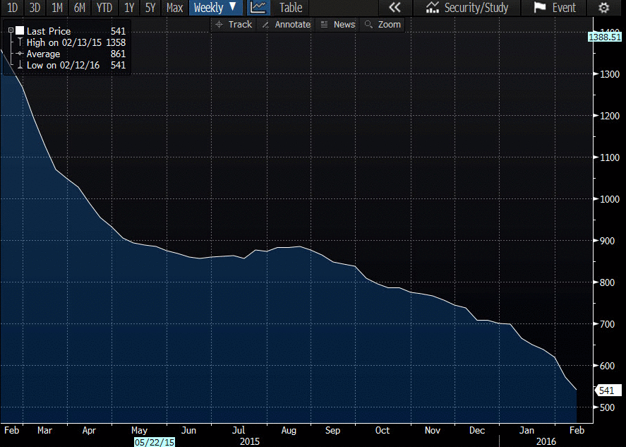This screenshot has width=626, height=447.
Task: Choose the 5Y time range
Action: point(150,8)
